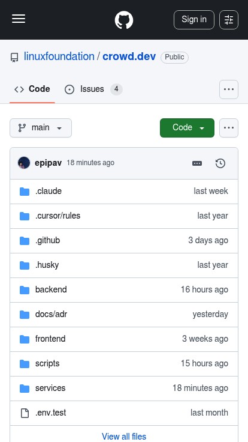Open the hamburger navigation menu
Viewport: 248px width, 442px height.
pos(19,19)
